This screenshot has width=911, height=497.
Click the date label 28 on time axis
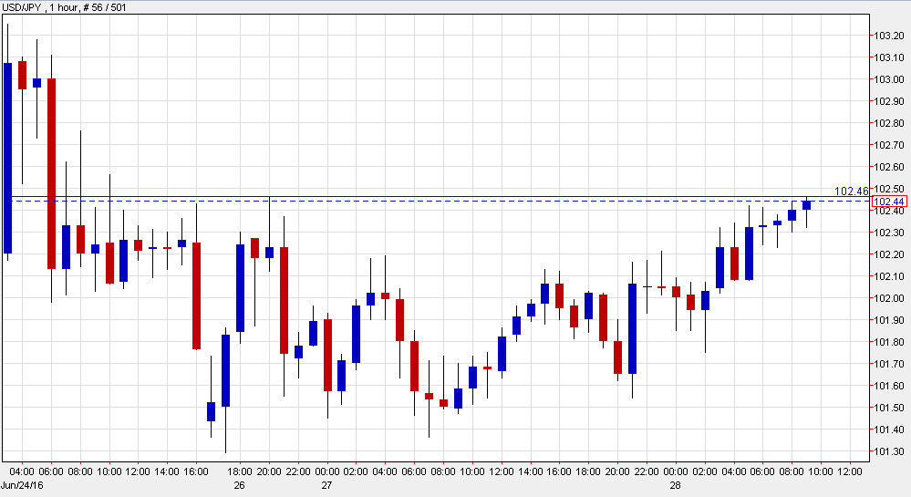pos(675,485)
